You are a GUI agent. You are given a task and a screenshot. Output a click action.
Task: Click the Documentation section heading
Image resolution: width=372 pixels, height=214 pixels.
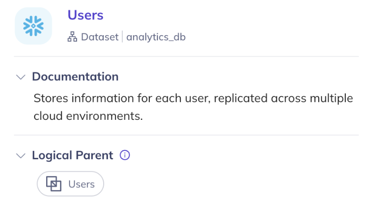point(75,77)
